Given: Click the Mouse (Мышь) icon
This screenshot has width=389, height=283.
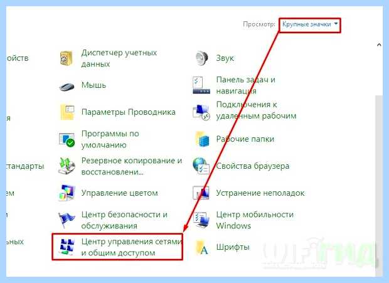Looking at the screenshot, I should 67,87.
